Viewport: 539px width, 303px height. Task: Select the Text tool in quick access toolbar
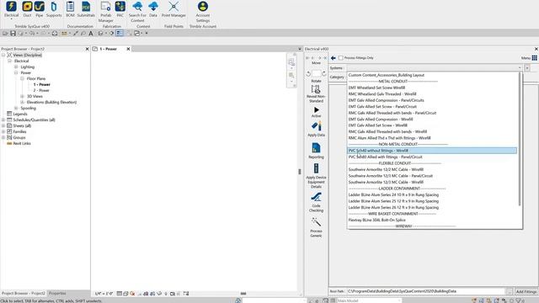tap(91, 34)
